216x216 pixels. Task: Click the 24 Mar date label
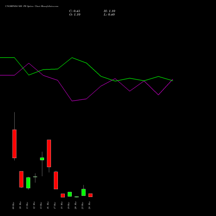(89, 205)
